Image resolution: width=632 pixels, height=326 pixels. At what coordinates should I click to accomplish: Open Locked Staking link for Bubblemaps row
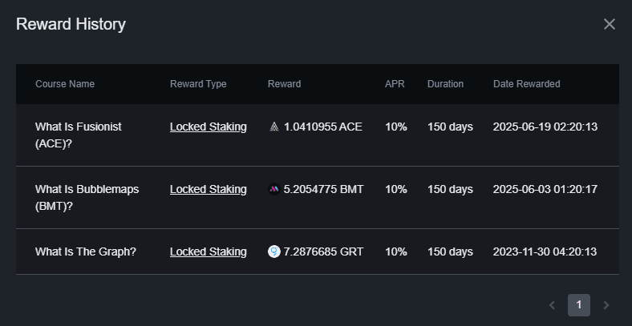point(208,189)
